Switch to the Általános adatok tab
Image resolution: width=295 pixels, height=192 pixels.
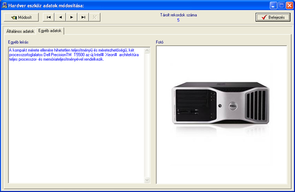click(20, 31)
